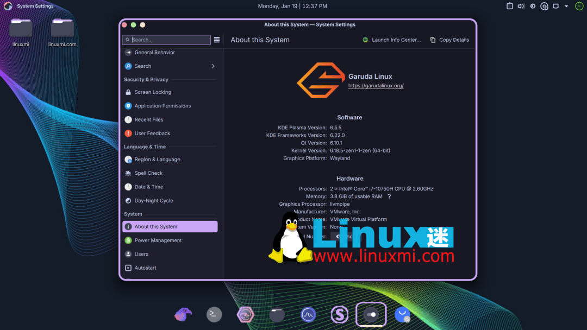The width and height of the screenshot is (587, 330).
Task: Open the brightness tray icon
Action: [533, 6]
